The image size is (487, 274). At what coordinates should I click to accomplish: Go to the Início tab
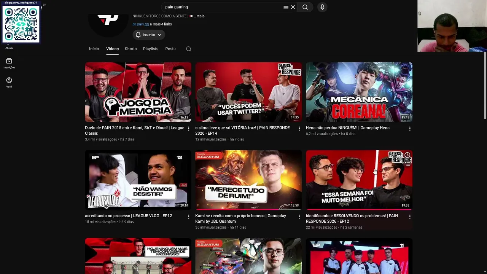[x=94, y=49]
